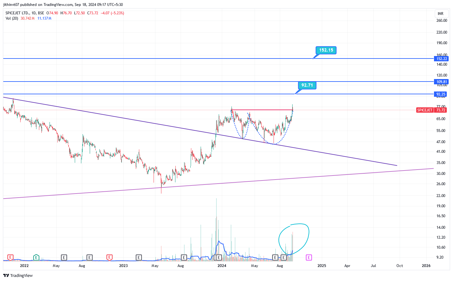Click the Oct label on time axis

click(399, 266)
